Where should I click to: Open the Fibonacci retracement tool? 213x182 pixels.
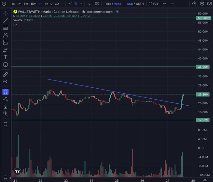[5, 28]
